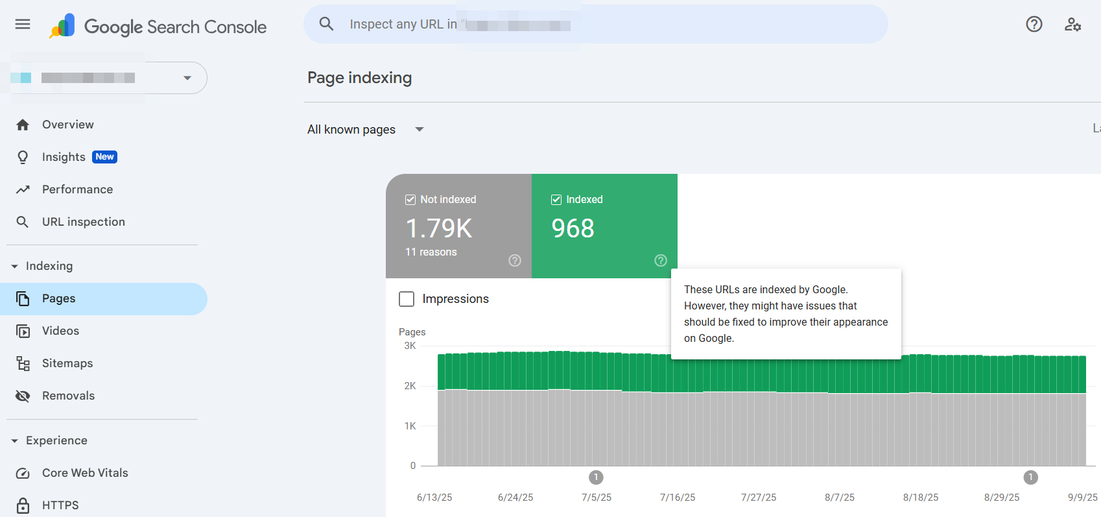Enable the Impressions checkbox

point(407,299)
